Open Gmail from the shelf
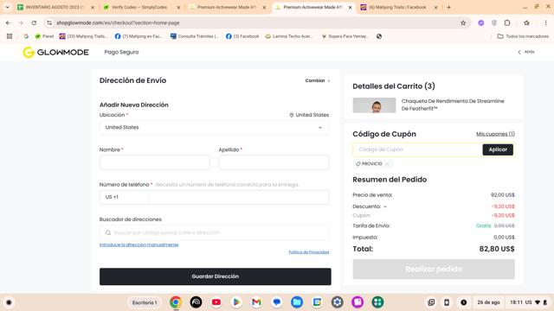Image resolution: width=554 pixels, height=311 pixels. [256, 302]
